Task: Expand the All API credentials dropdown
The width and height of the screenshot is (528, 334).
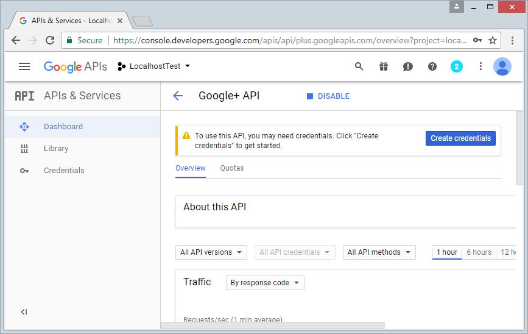Action: (x=295, y=252)
